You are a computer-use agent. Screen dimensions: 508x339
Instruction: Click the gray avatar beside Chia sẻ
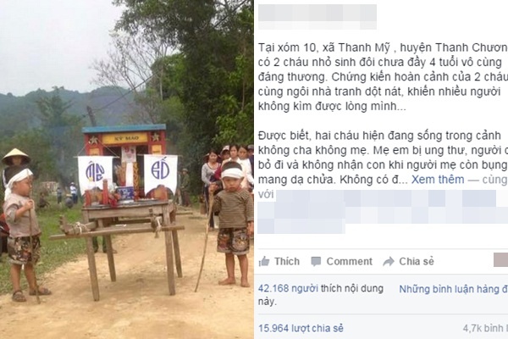(x=500, y=260)
